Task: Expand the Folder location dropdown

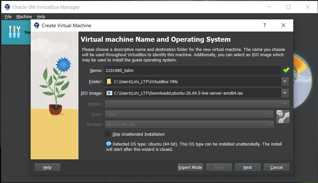Action: pyautogui.click(x=285, y=82)
